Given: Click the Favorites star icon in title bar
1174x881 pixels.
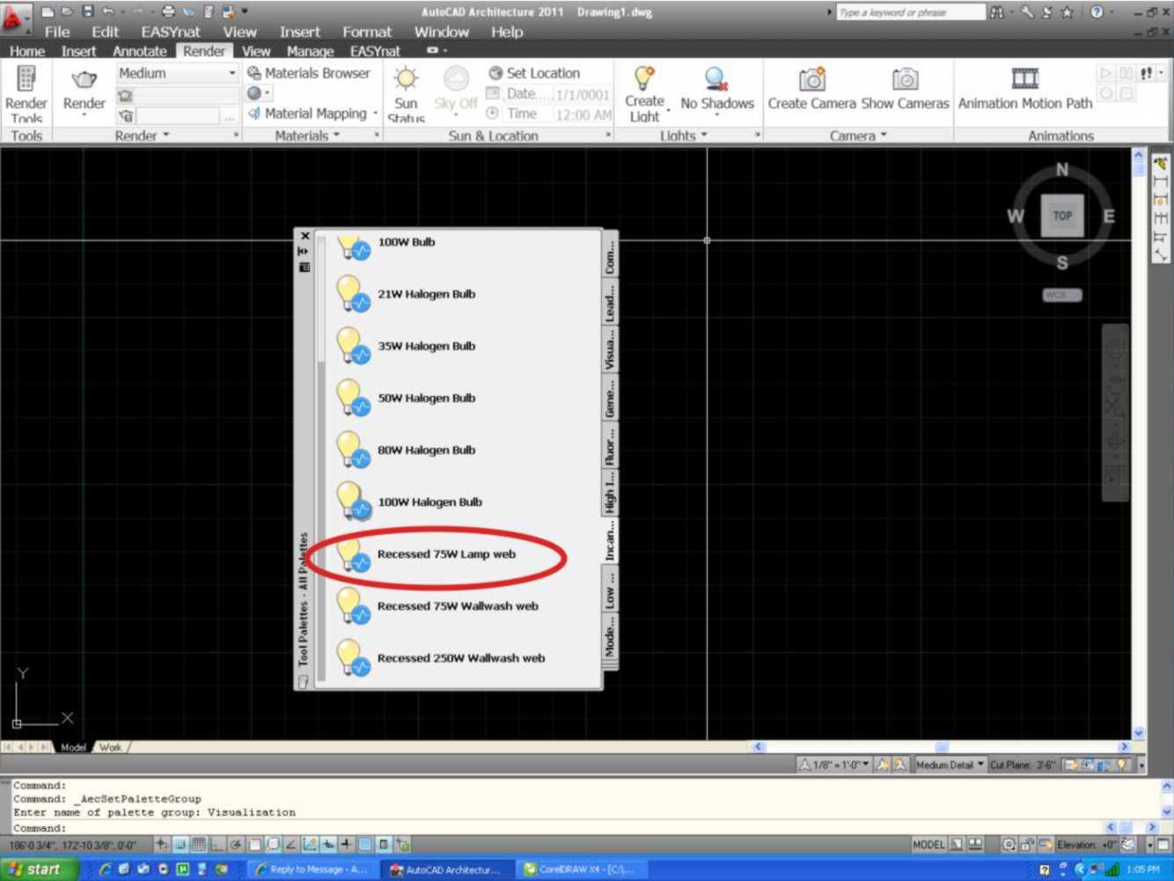Looking at the screenshot, I should click(x=1067, y=12).
